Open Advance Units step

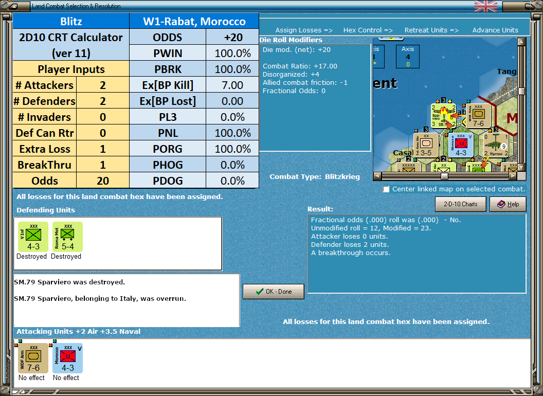pyautogui.click(x=495, y=30)
